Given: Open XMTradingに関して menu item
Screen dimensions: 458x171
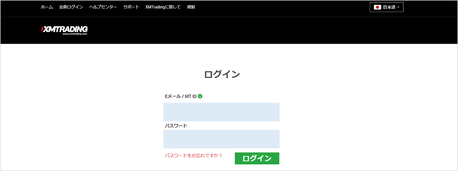Looking at the screenshot, I should pos(163,7).
